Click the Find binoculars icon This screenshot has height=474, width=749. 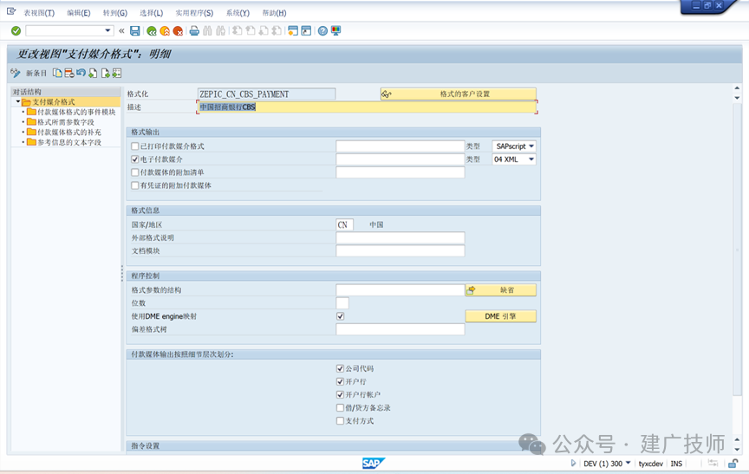207,31
